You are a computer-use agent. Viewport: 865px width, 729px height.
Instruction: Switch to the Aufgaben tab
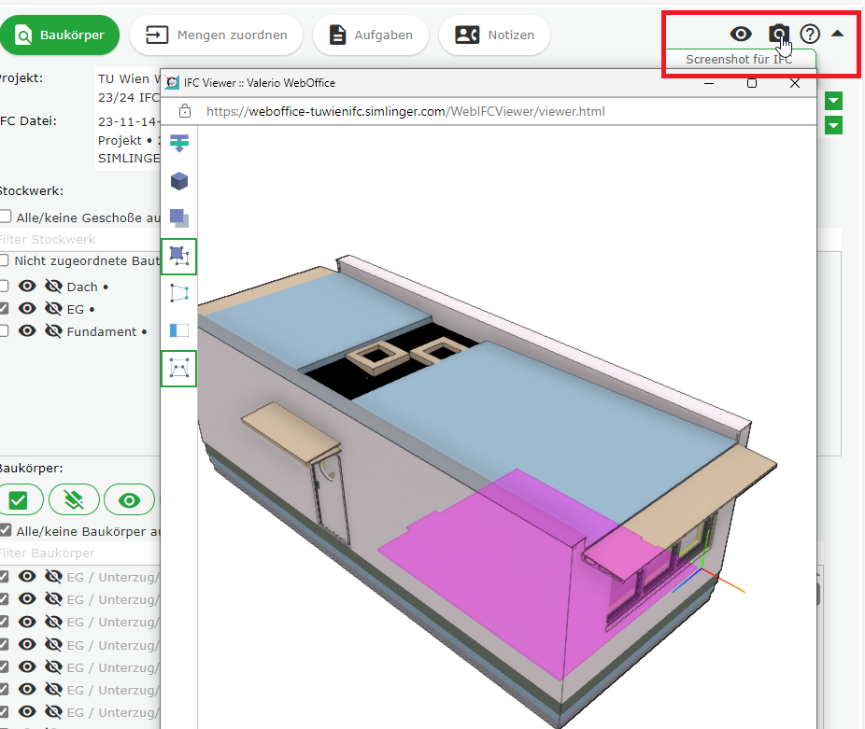click(x=370, y=35)
